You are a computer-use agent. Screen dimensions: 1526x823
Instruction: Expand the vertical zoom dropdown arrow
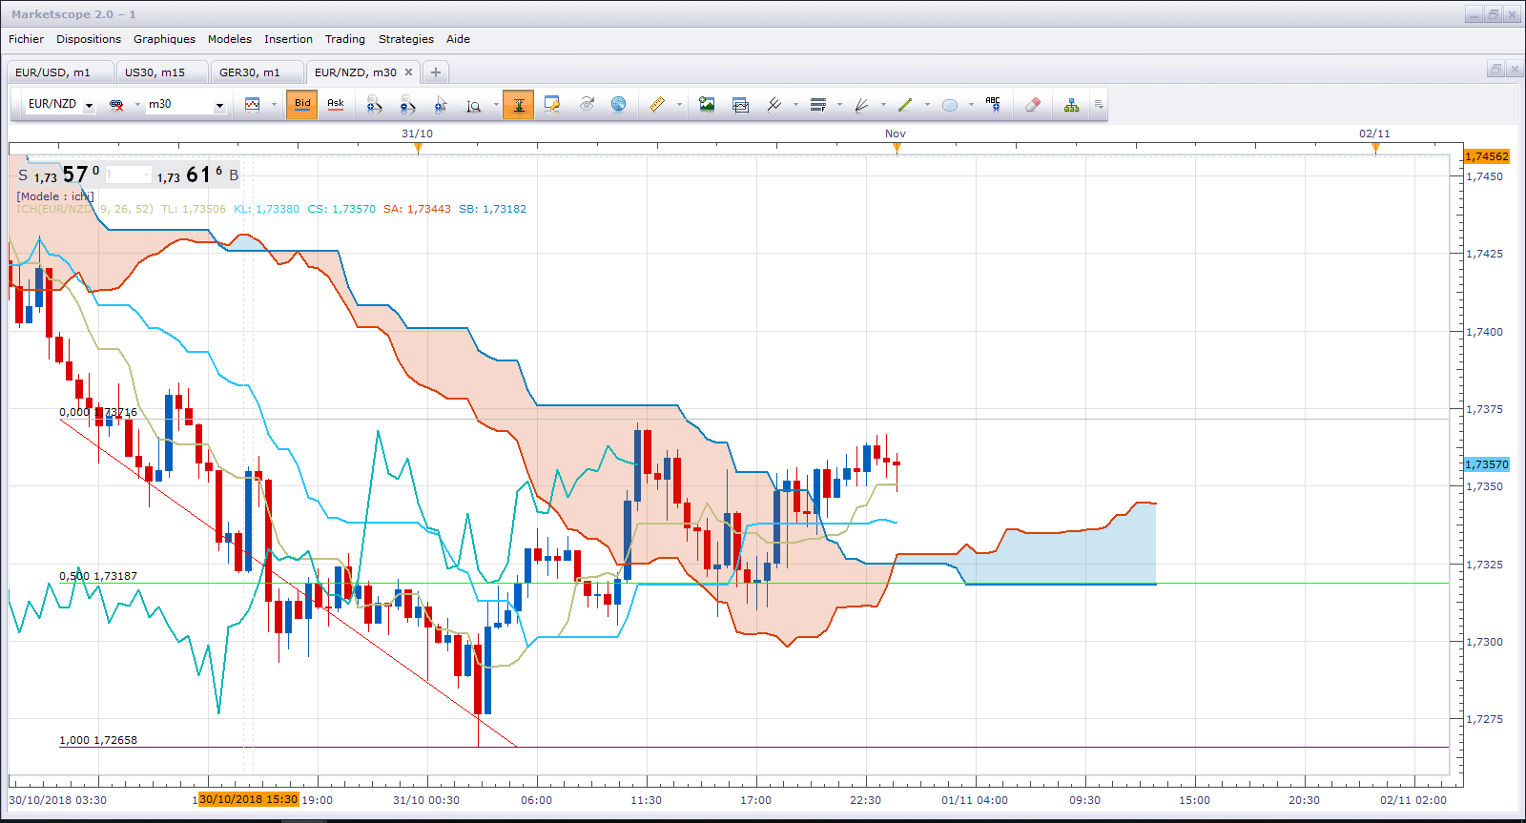coord(496,105)
